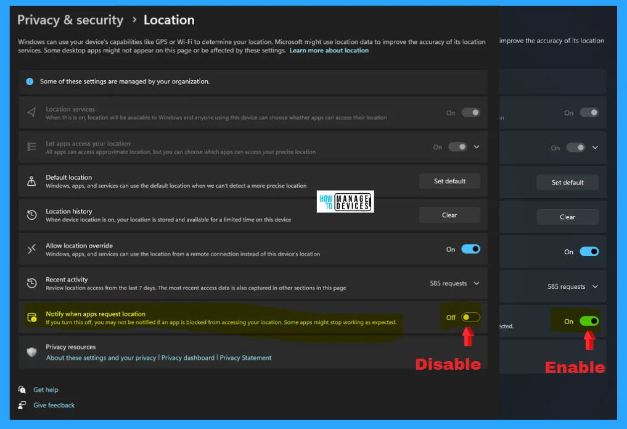Click the Recent activity history icon
The width and height of the screenshot is (627, 429).
click(x=31, y=283)
